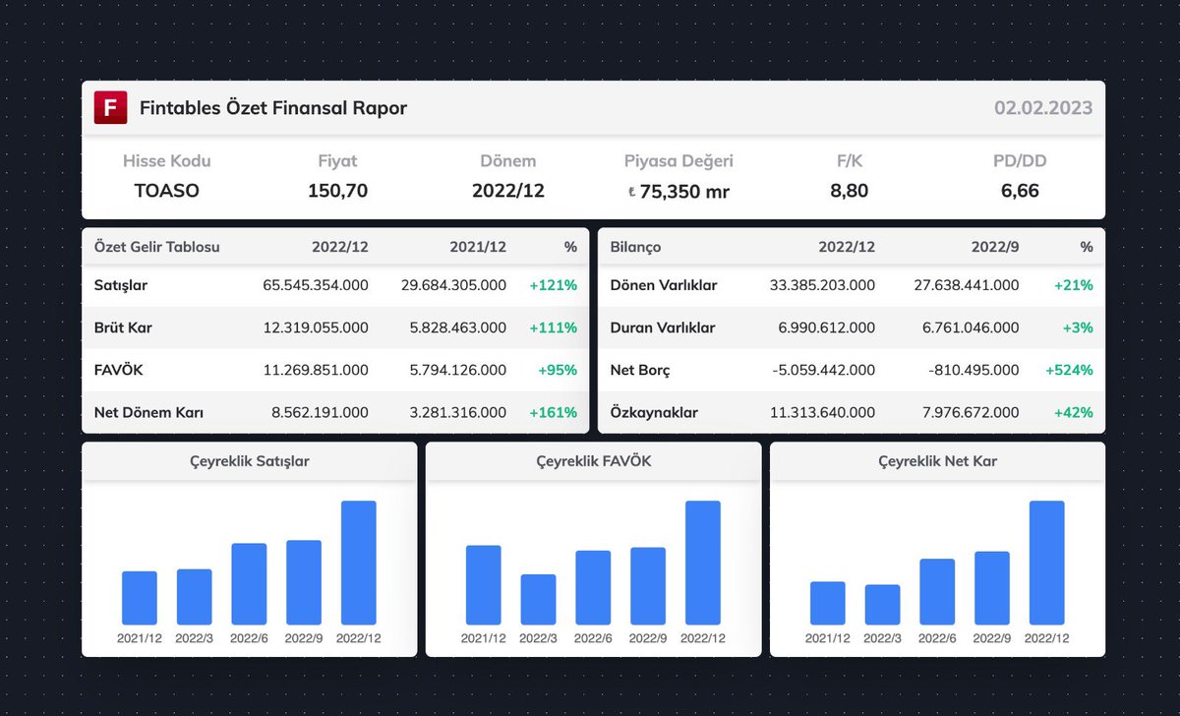Click the TOASO ticker code
This screenshot has width=1180, height=716.
click(x=166, y=191)
